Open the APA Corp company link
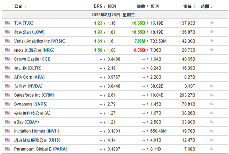 [29, 77]
